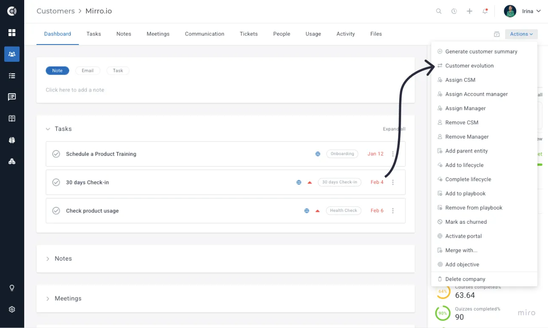Click the search magnifier icon

click(x=439, y=11)
